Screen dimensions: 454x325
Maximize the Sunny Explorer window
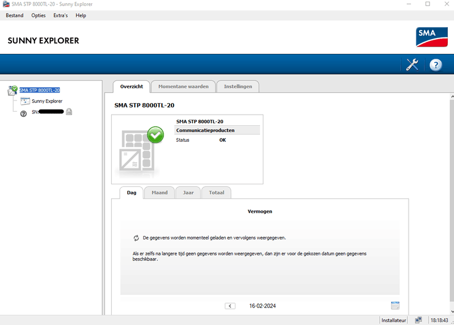coord(428,4)
